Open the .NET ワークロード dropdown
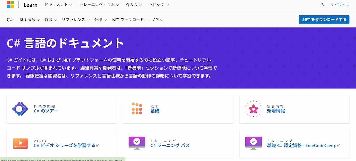 point(130,20)
